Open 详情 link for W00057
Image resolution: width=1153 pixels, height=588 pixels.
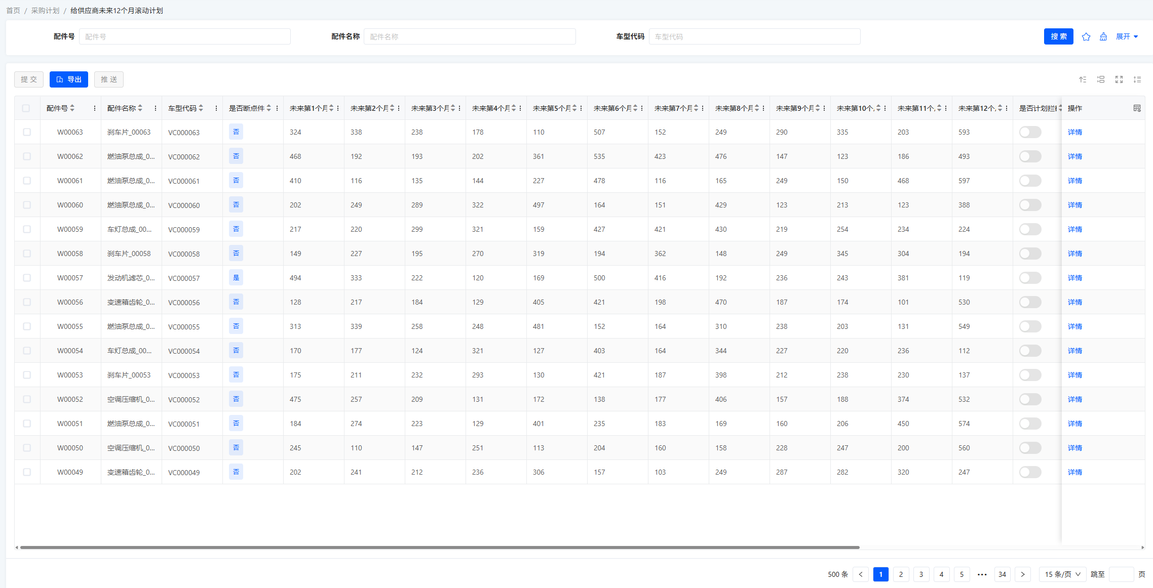coord(1074,278)
